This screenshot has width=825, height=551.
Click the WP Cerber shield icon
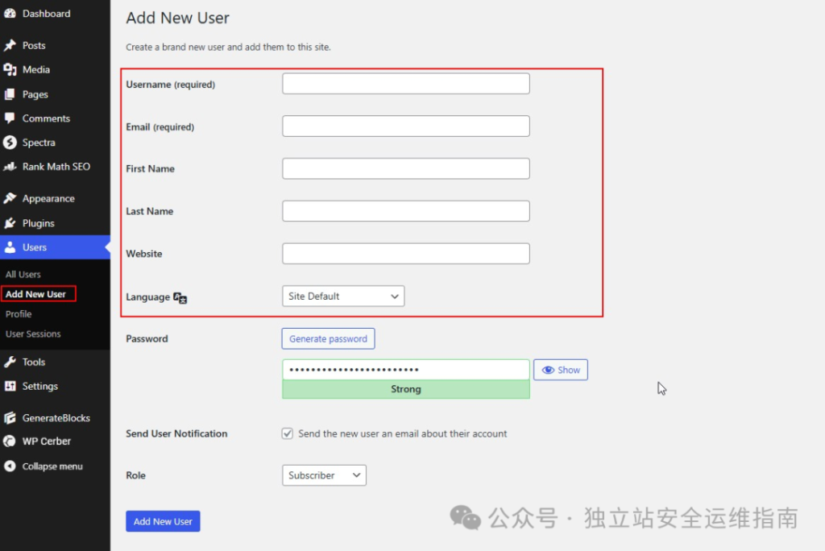point(10,441)
